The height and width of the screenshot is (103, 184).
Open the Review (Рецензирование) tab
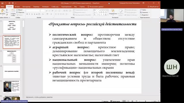[66, 7]
